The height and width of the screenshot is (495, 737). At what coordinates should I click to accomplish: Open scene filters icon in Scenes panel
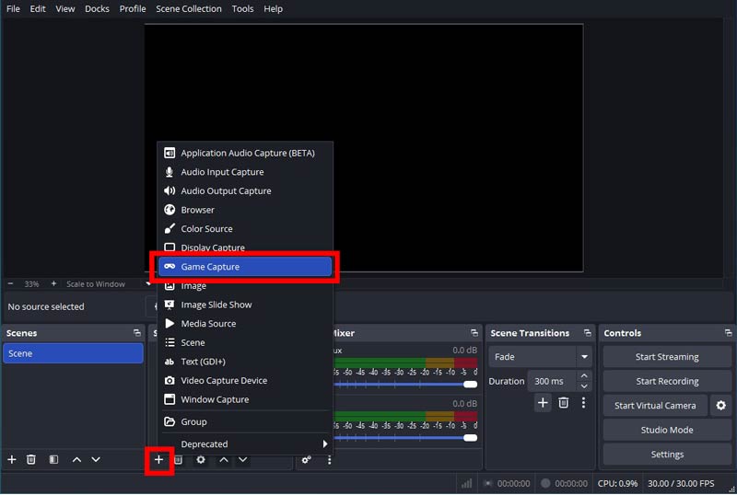(x=53, y=459)
